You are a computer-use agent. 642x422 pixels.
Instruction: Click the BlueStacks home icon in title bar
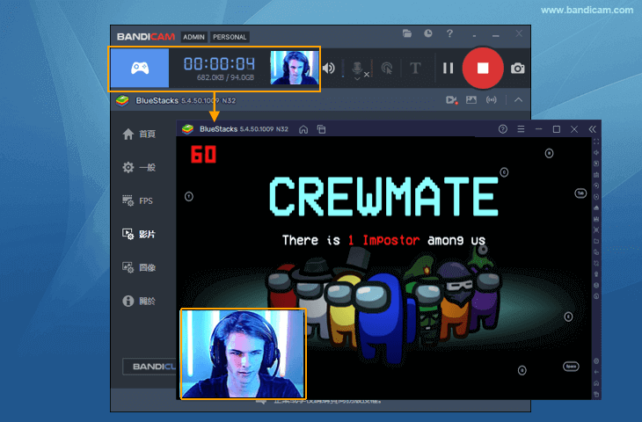click(x=303, y=129)
